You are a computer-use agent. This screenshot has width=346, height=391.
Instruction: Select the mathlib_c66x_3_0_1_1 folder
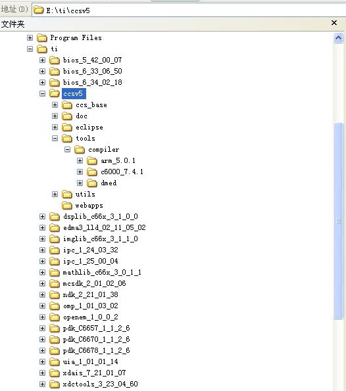102,273
